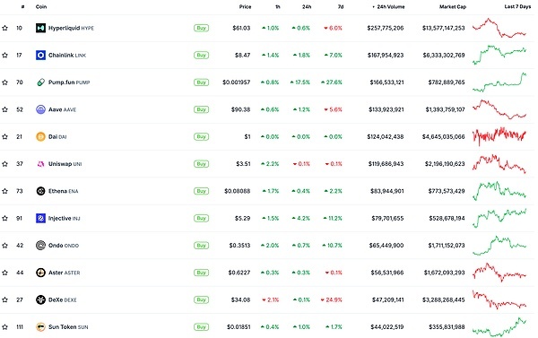Toggle favorite star for DeXe
538x338 pixels.
[x=4, y=300]
